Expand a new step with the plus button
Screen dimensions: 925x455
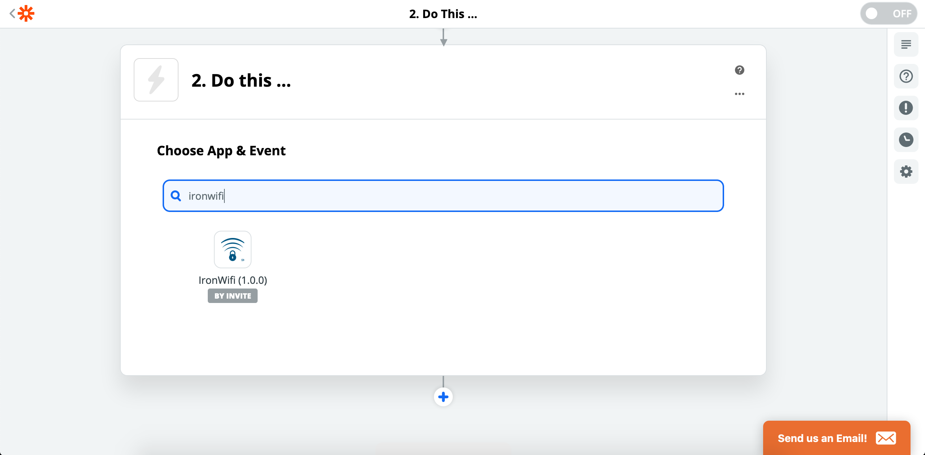443,396
